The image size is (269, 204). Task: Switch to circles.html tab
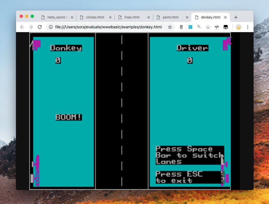click(95, 17)
